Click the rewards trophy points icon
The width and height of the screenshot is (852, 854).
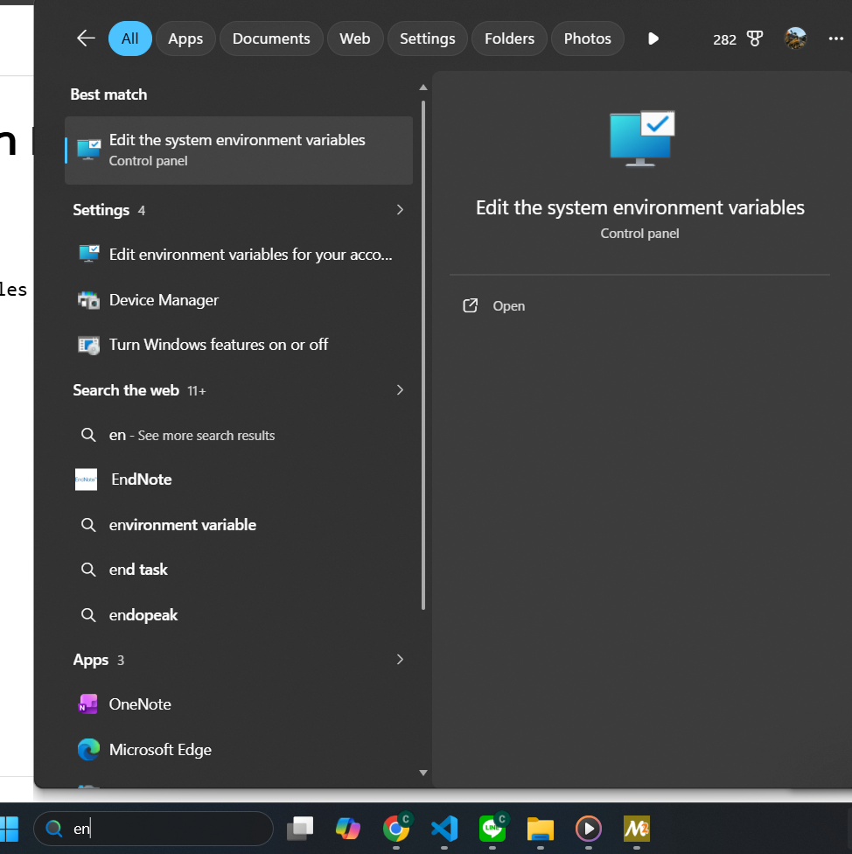[754, 39]
